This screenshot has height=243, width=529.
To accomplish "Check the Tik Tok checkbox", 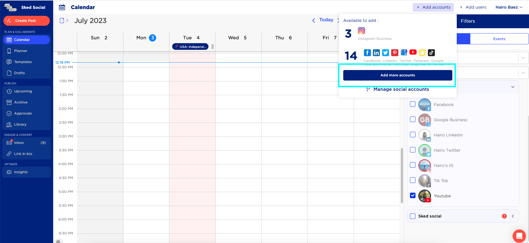I will pyautogui.click(x=413, y=180).
